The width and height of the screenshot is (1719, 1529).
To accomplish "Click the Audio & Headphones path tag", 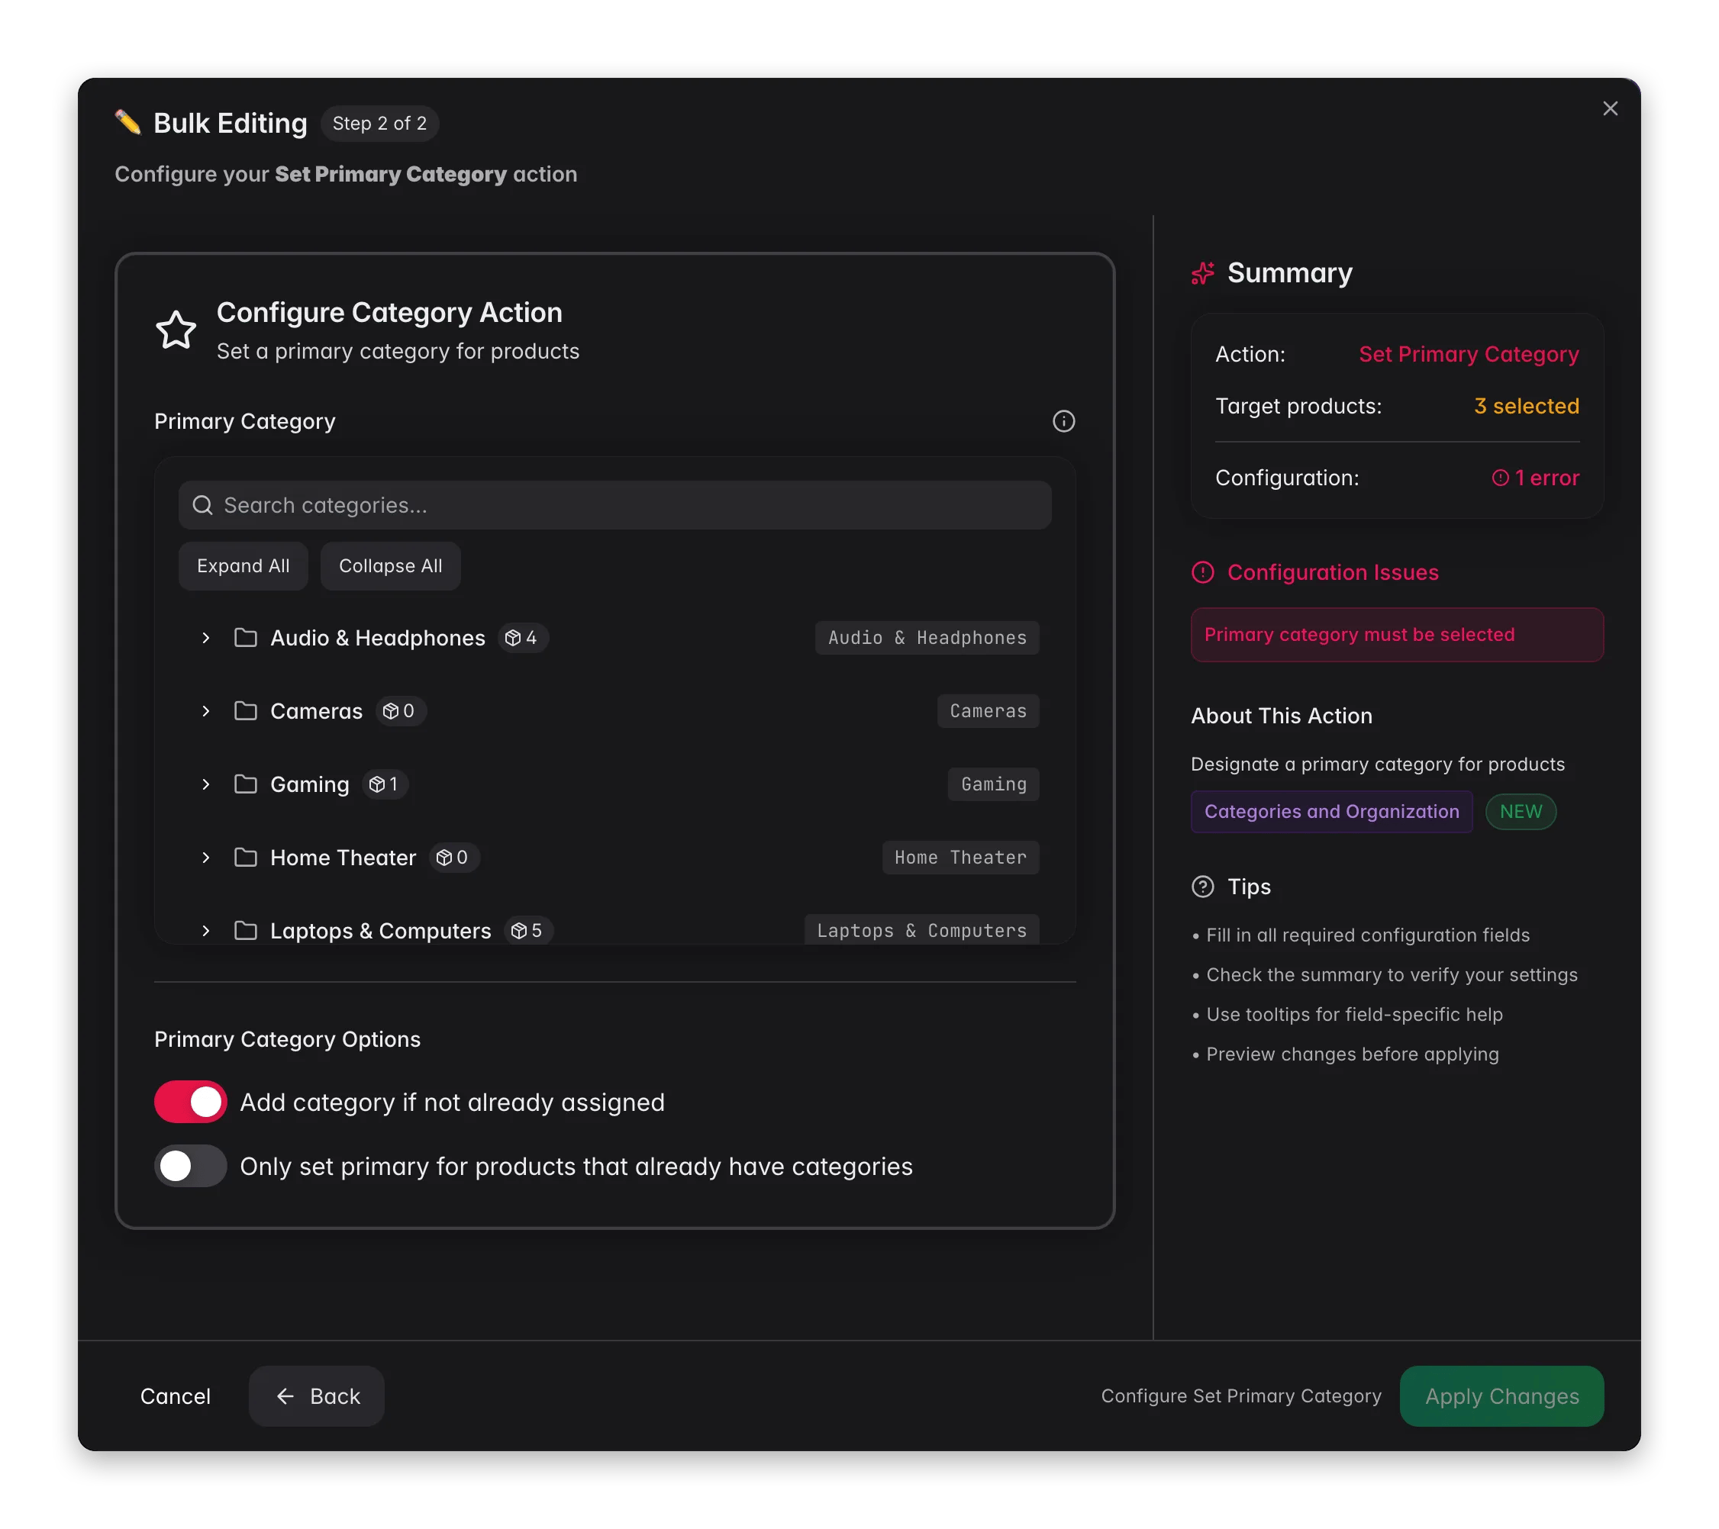I will click(927, 638).
